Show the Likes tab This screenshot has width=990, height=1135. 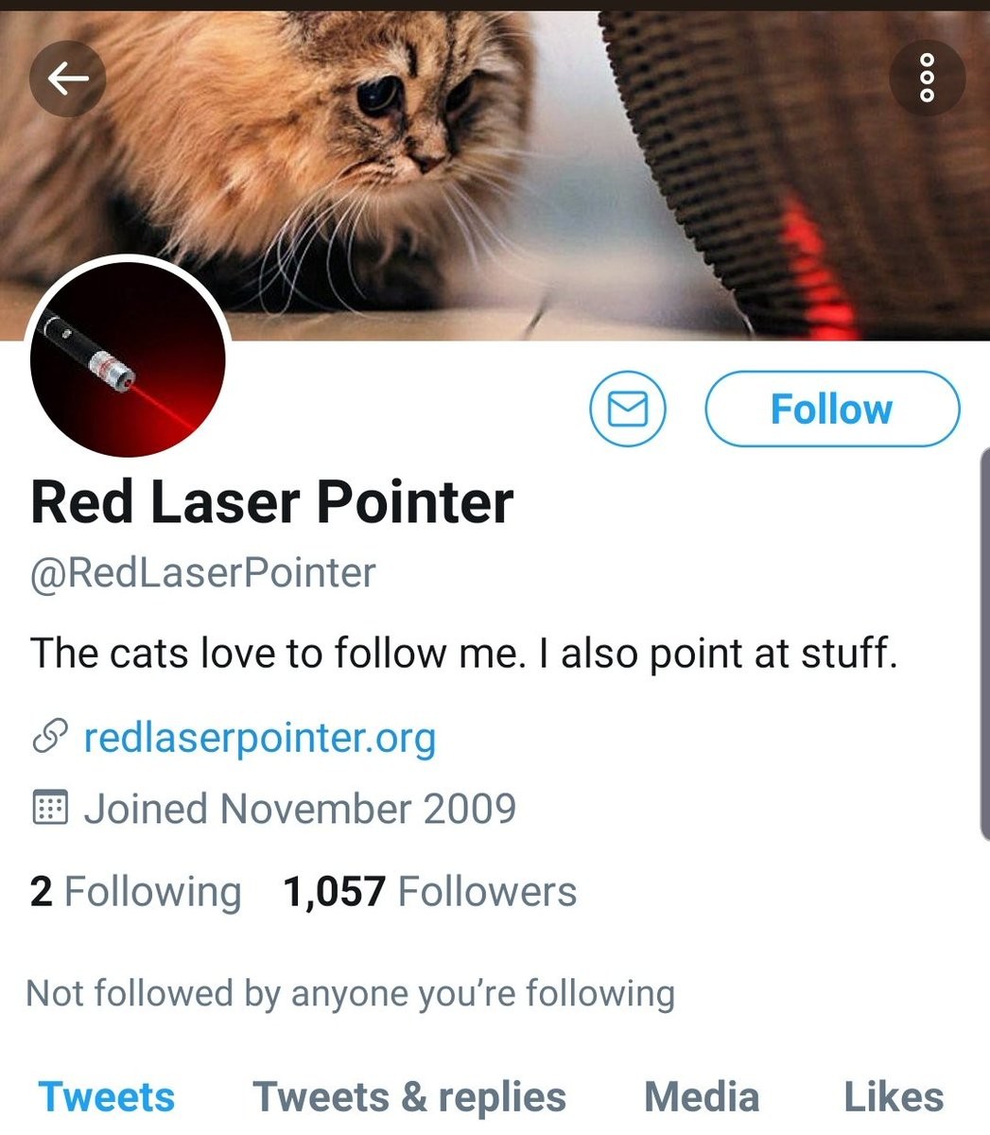(x=893, y=1097)
